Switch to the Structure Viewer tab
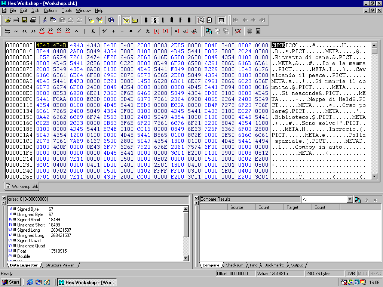 (x=59, y=265)
